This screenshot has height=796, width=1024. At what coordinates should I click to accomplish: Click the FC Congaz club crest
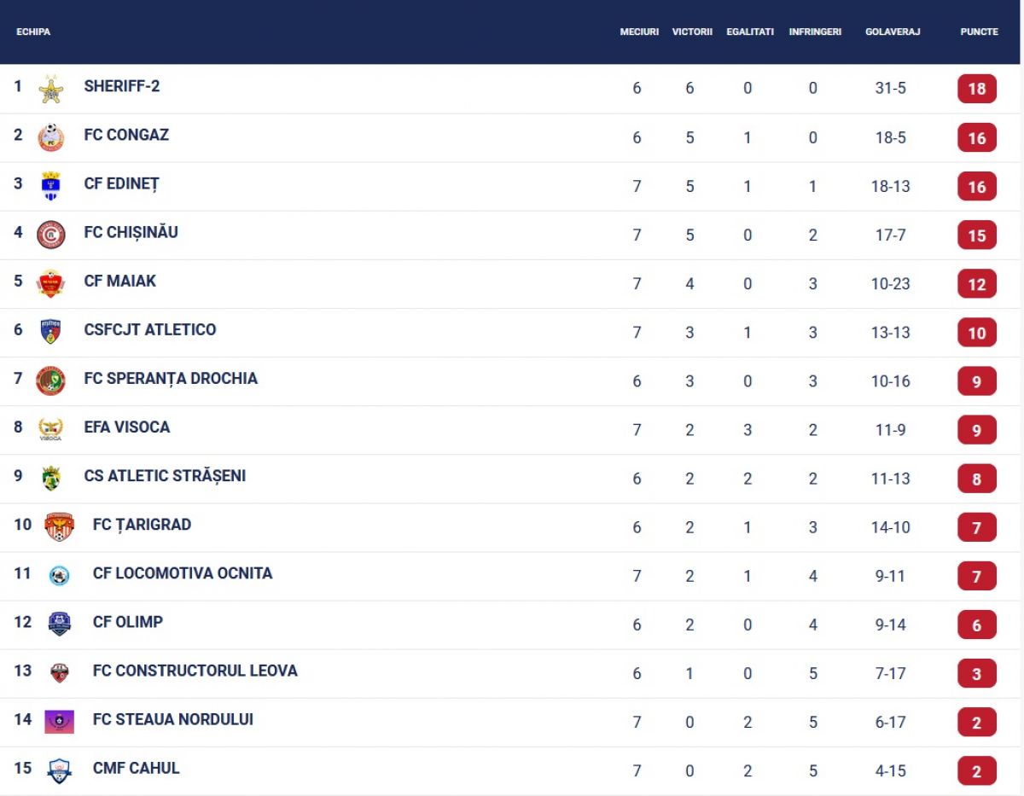51,137
